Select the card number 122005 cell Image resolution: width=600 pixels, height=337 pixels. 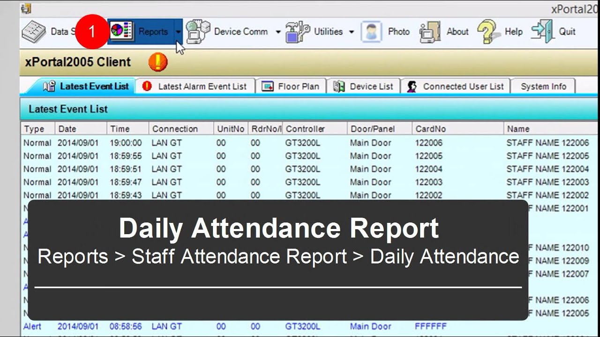428,156
